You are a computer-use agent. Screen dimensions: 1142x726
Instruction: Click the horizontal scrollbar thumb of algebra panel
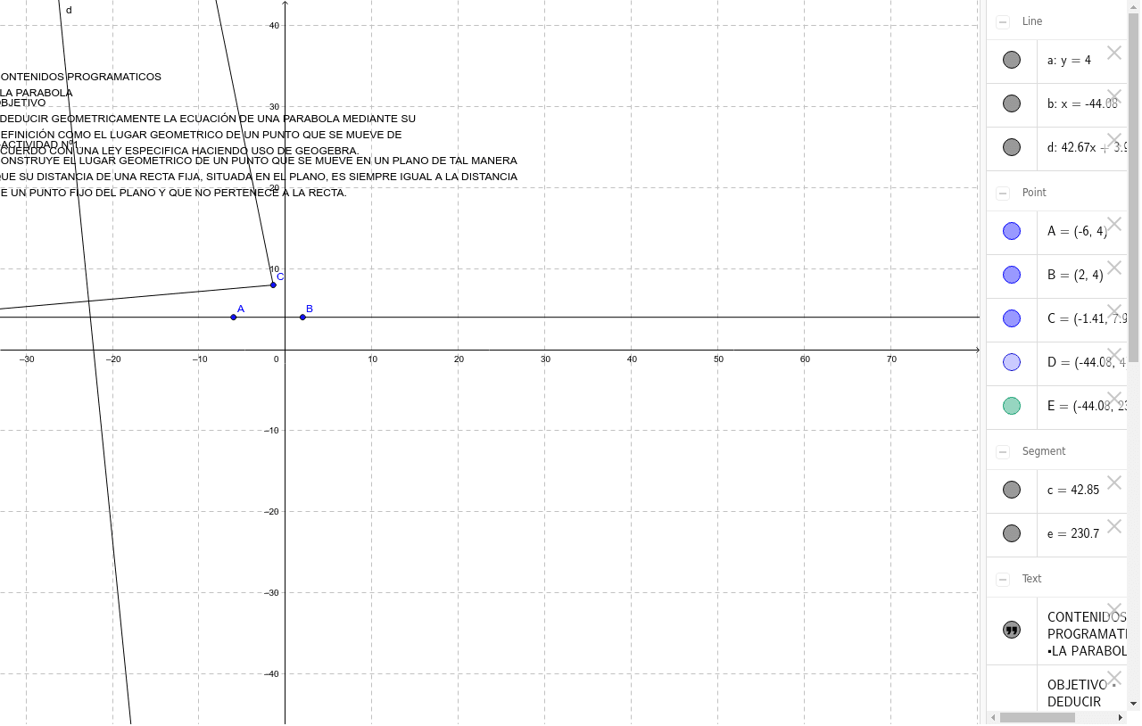1038,717
